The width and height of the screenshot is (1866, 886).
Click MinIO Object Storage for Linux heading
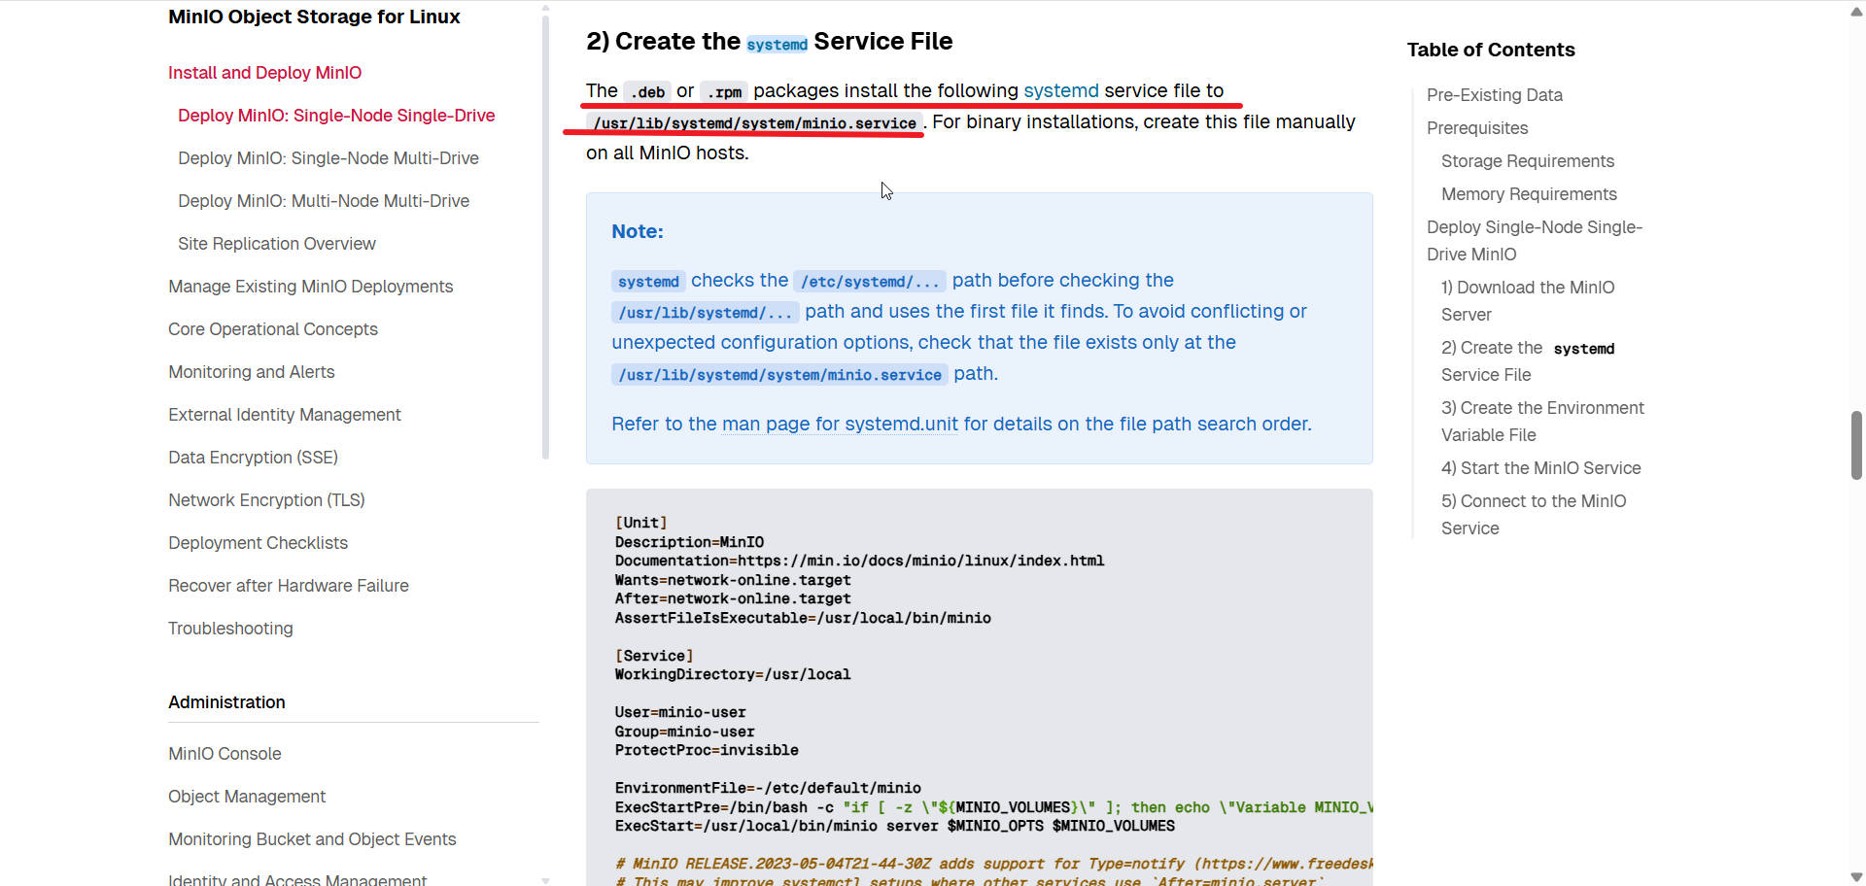click(314, 17)
